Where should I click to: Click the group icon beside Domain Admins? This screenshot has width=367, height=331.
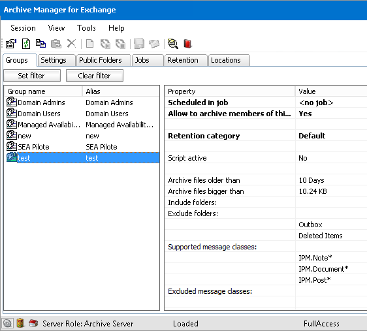coord(12,102)
